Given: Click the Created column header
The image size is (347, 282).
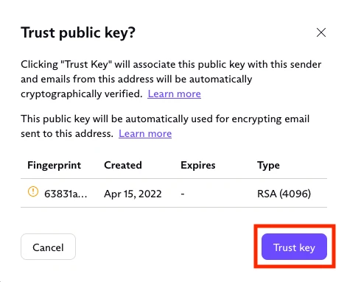Looking at the screenshot, I should [123, 165].
